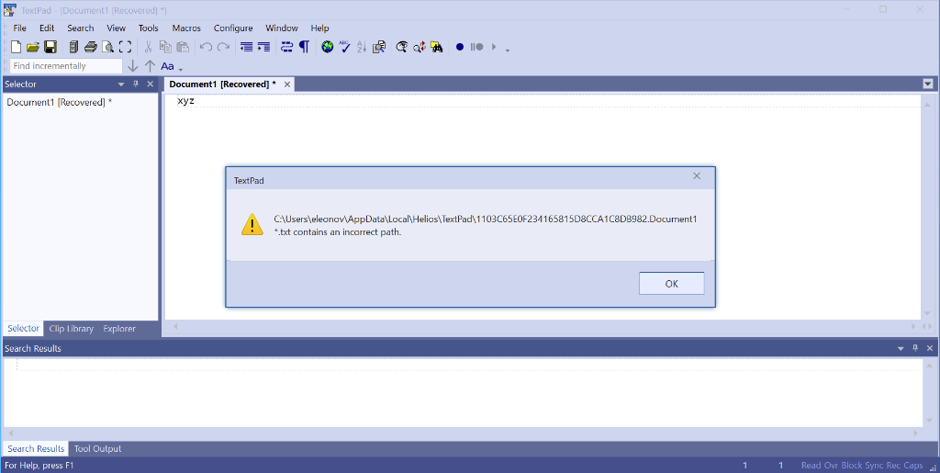Viewport: 940px width, 473px height.
Task: Open the File menu
Action: [20, 28]
